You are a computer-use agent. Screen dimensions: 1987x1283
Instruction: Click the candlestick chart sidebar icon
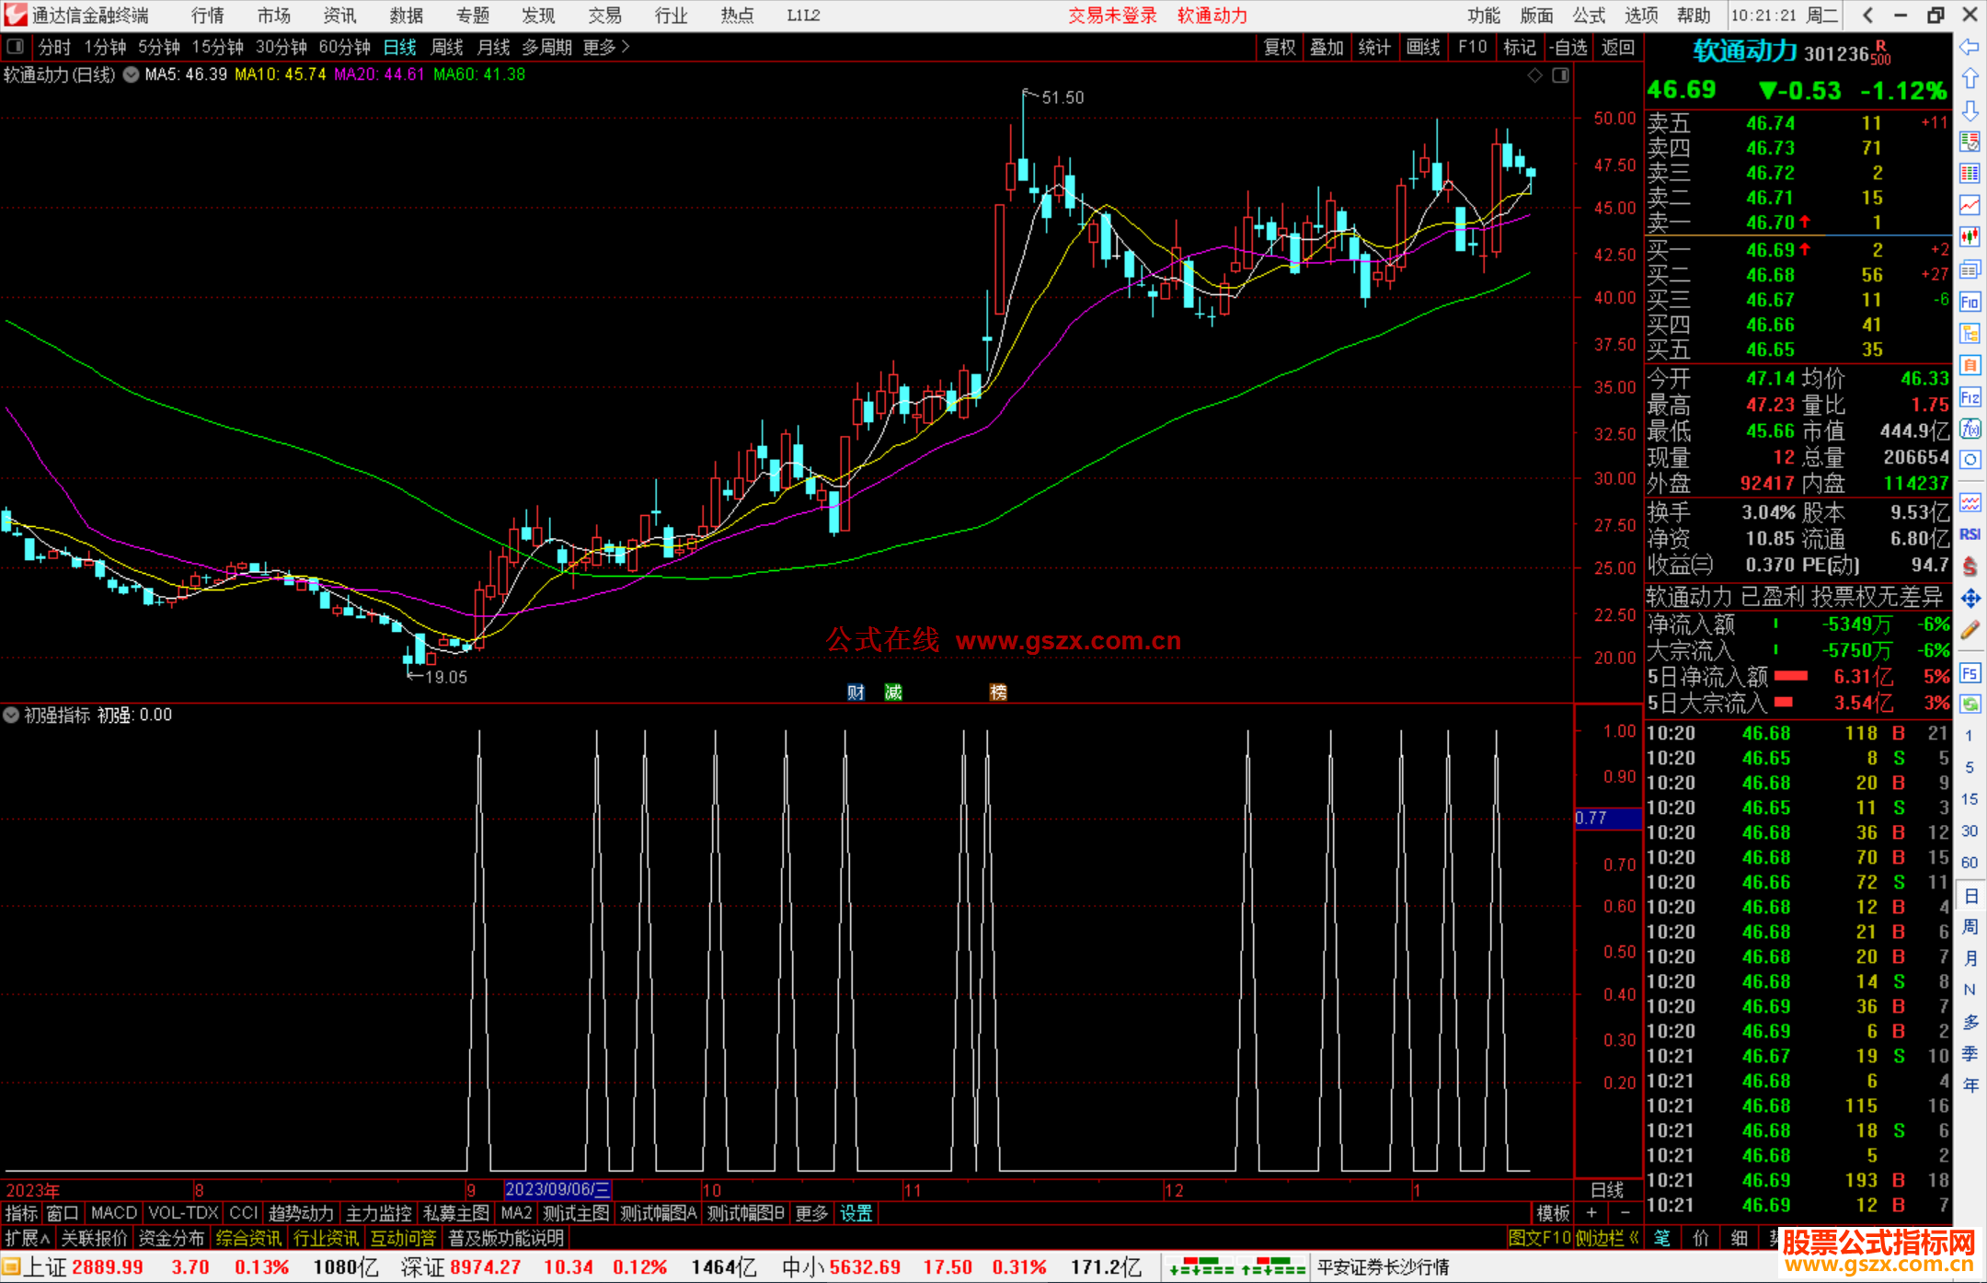pos(1970,237)
